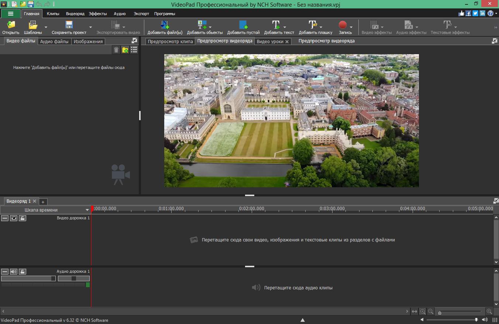The image size is (499, 324).
Task: Click the Audio Effects FX icon
Action: tap(409, 25)
